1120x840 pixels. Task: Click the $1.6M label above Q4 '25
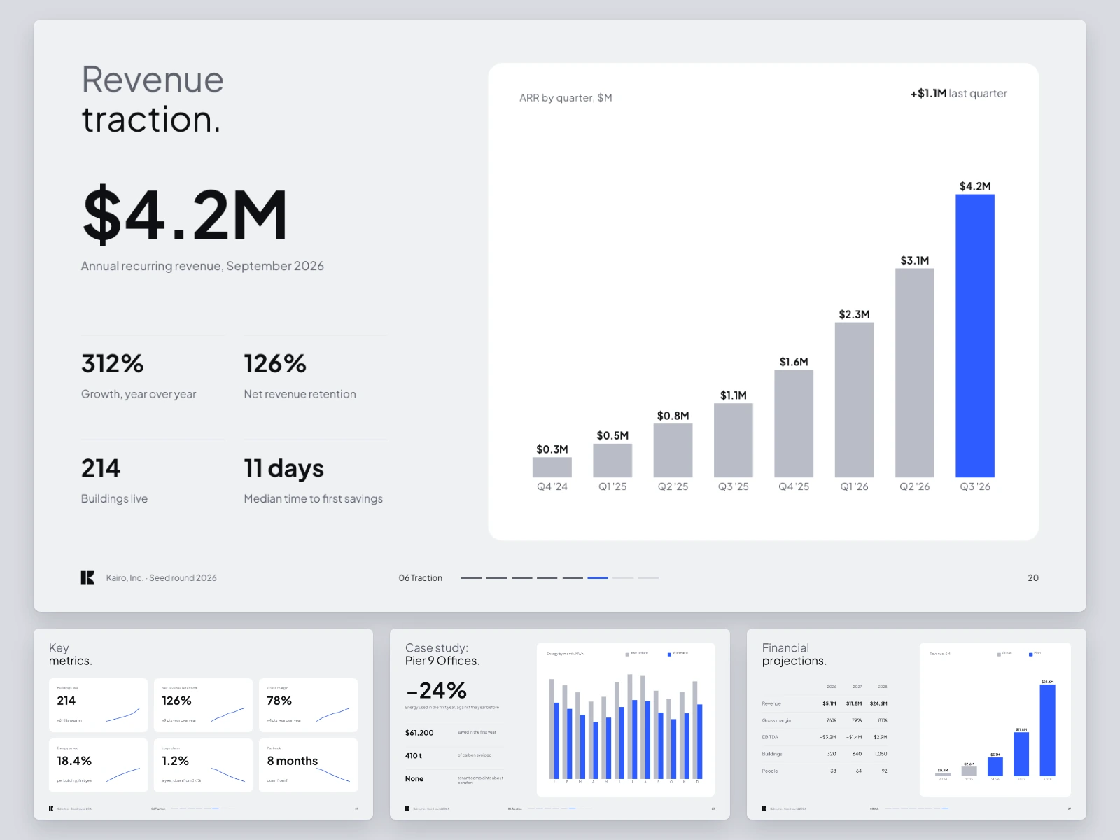(794, 362)
